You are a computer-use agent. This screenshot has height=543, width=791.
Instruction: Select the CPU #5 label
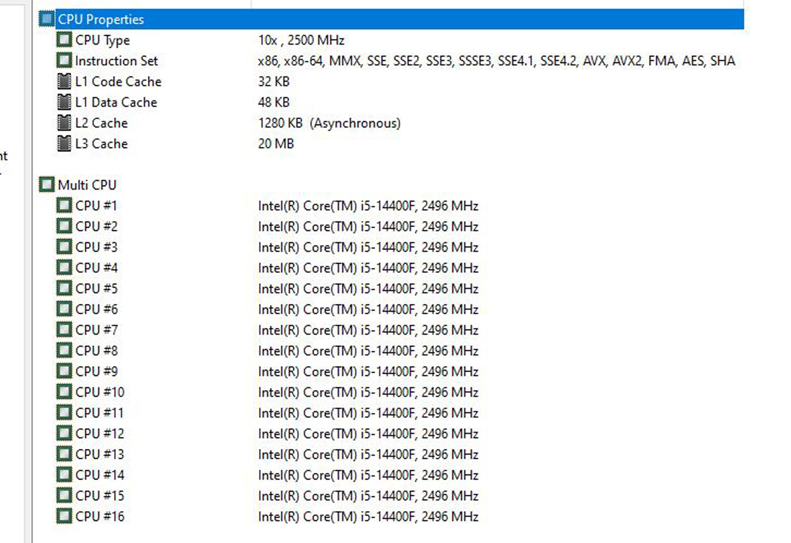96,288
